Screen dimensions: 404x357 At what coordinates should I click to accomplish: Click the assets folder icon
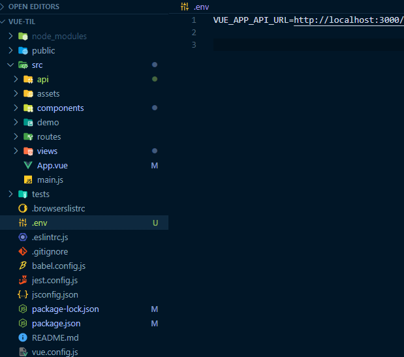point(28,94)
